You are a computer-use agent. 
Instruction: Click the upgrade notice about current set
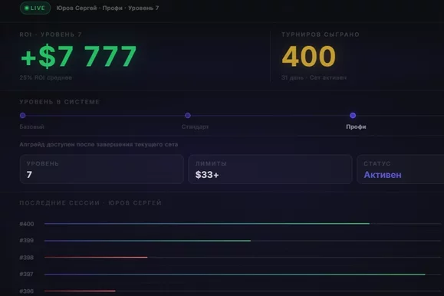pos(99,144)
